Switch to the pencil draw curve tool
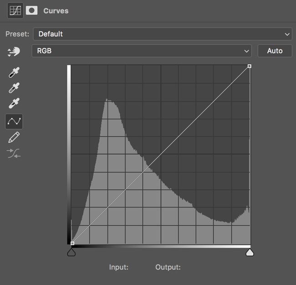296x285 pixels. coord(14,137)
